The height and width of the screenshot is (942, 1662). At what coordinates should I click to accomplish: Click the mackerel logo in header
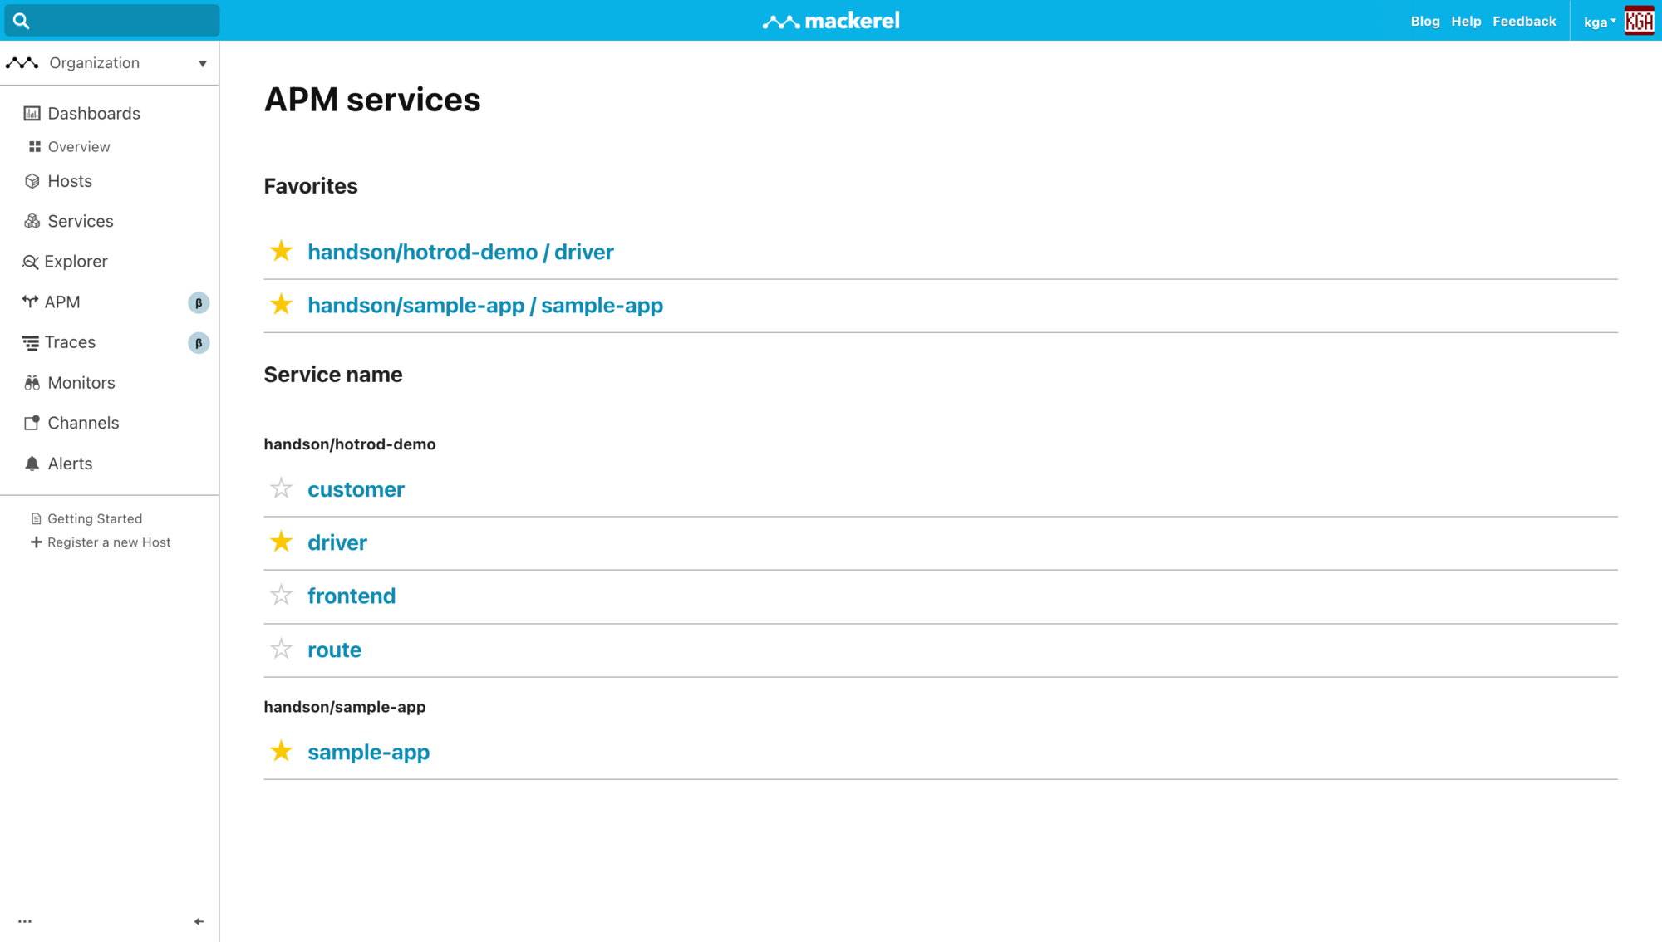coord(831,21)
